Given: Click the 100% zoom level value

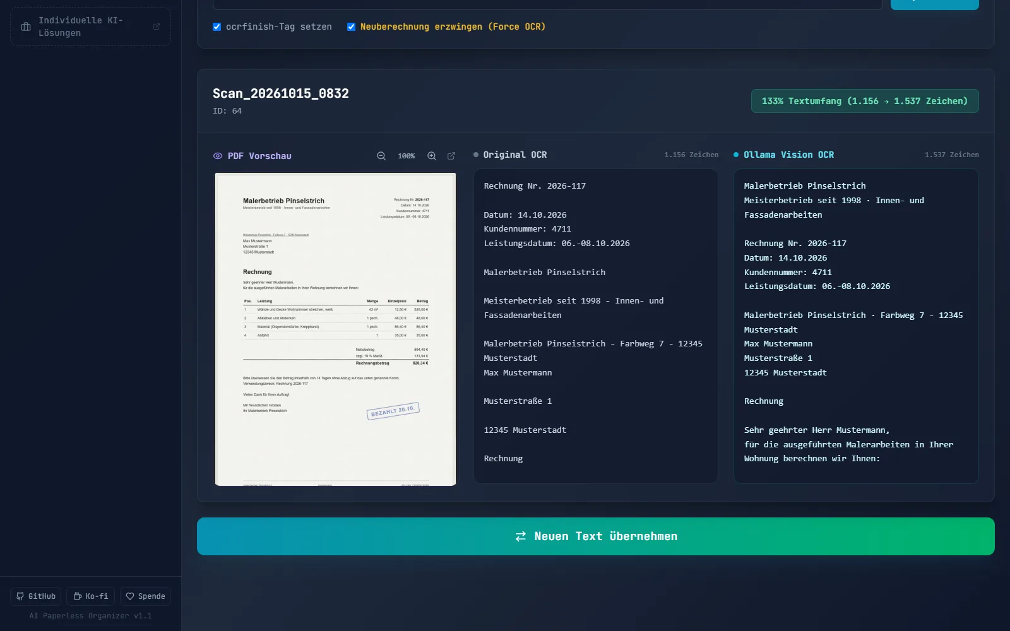Looking at the screenshot, I should tap(407, 156).
